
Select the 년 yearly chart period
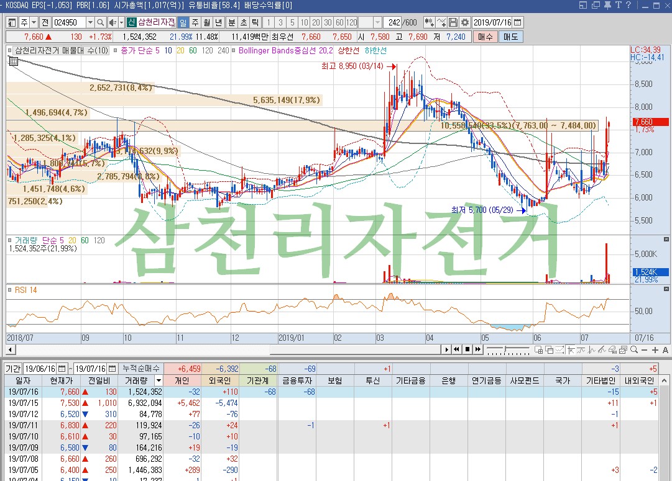point(219,22)
